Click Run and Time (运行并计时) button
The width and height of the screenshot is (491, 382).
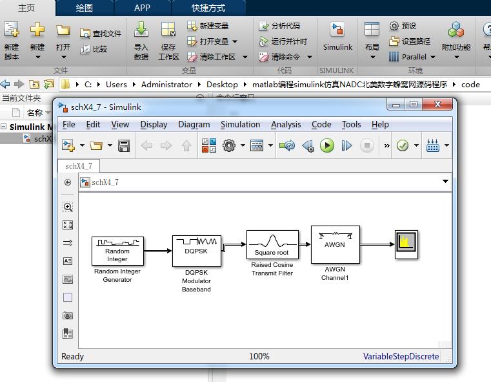pos(283,41)
